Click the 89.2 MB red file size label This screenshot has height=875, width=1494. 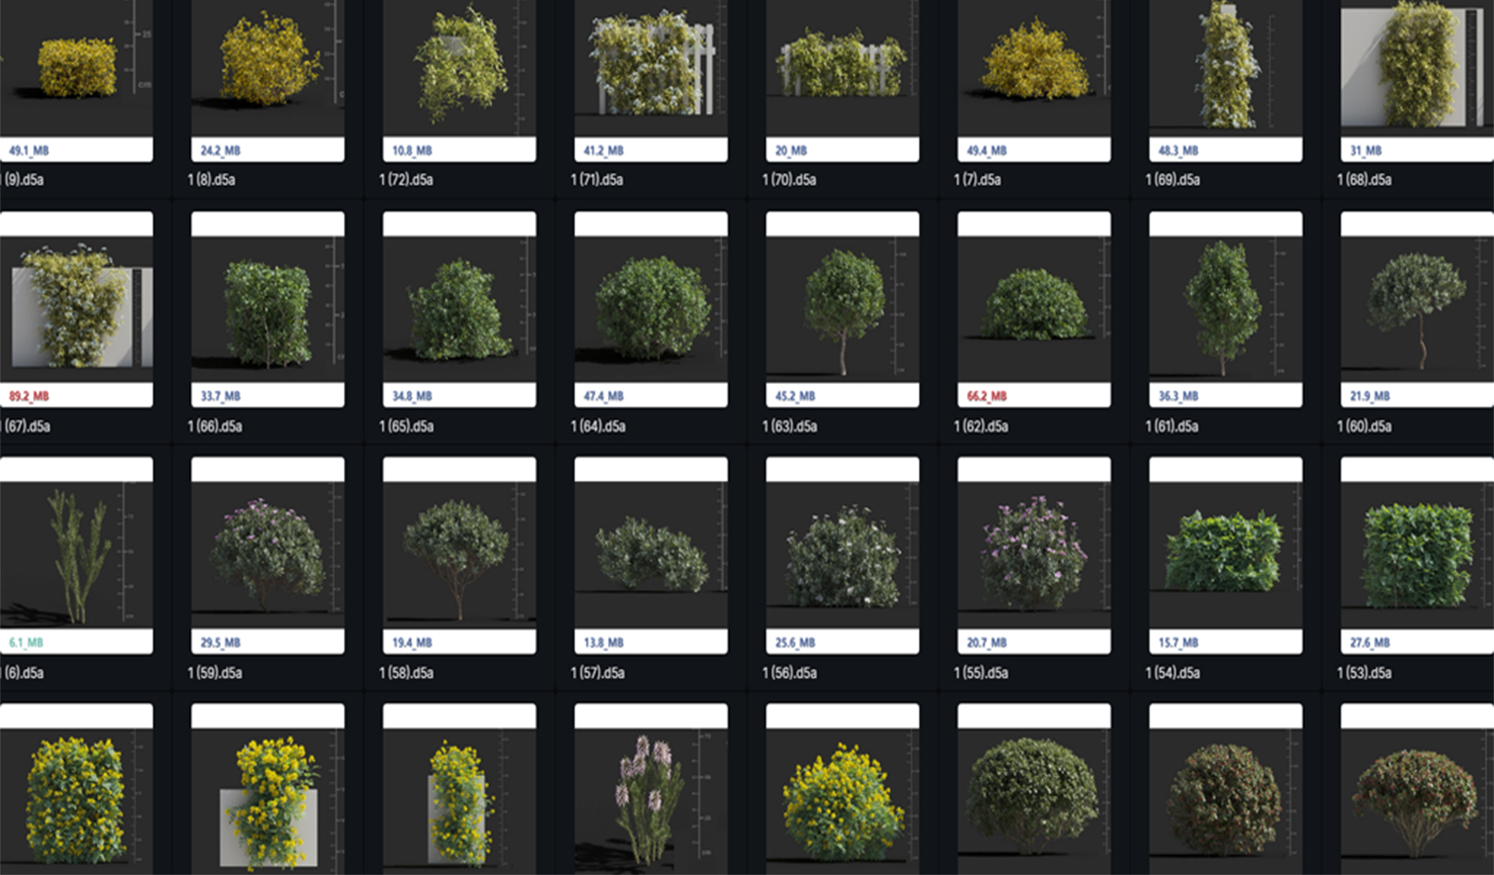[x=29, y=396]
